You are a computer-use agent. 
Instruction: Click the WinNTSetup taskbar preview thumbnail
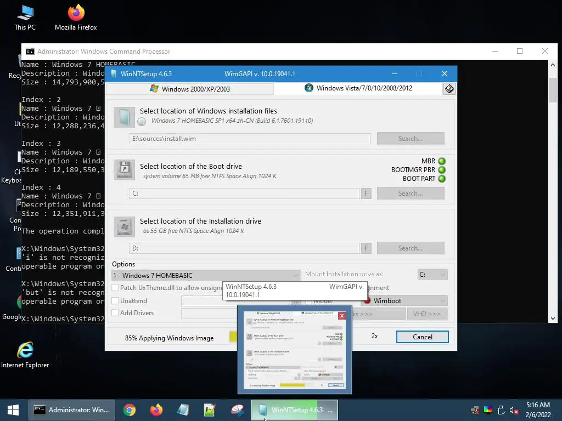tap(294, 350)
